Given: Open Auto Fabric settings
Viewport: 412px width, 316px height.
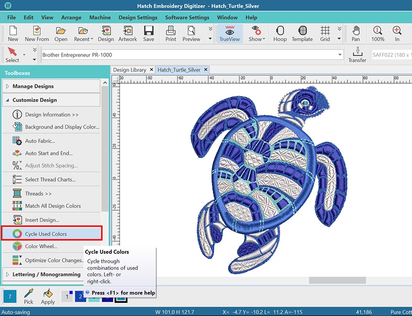Looking at the screenshot, I should (40, 141).
